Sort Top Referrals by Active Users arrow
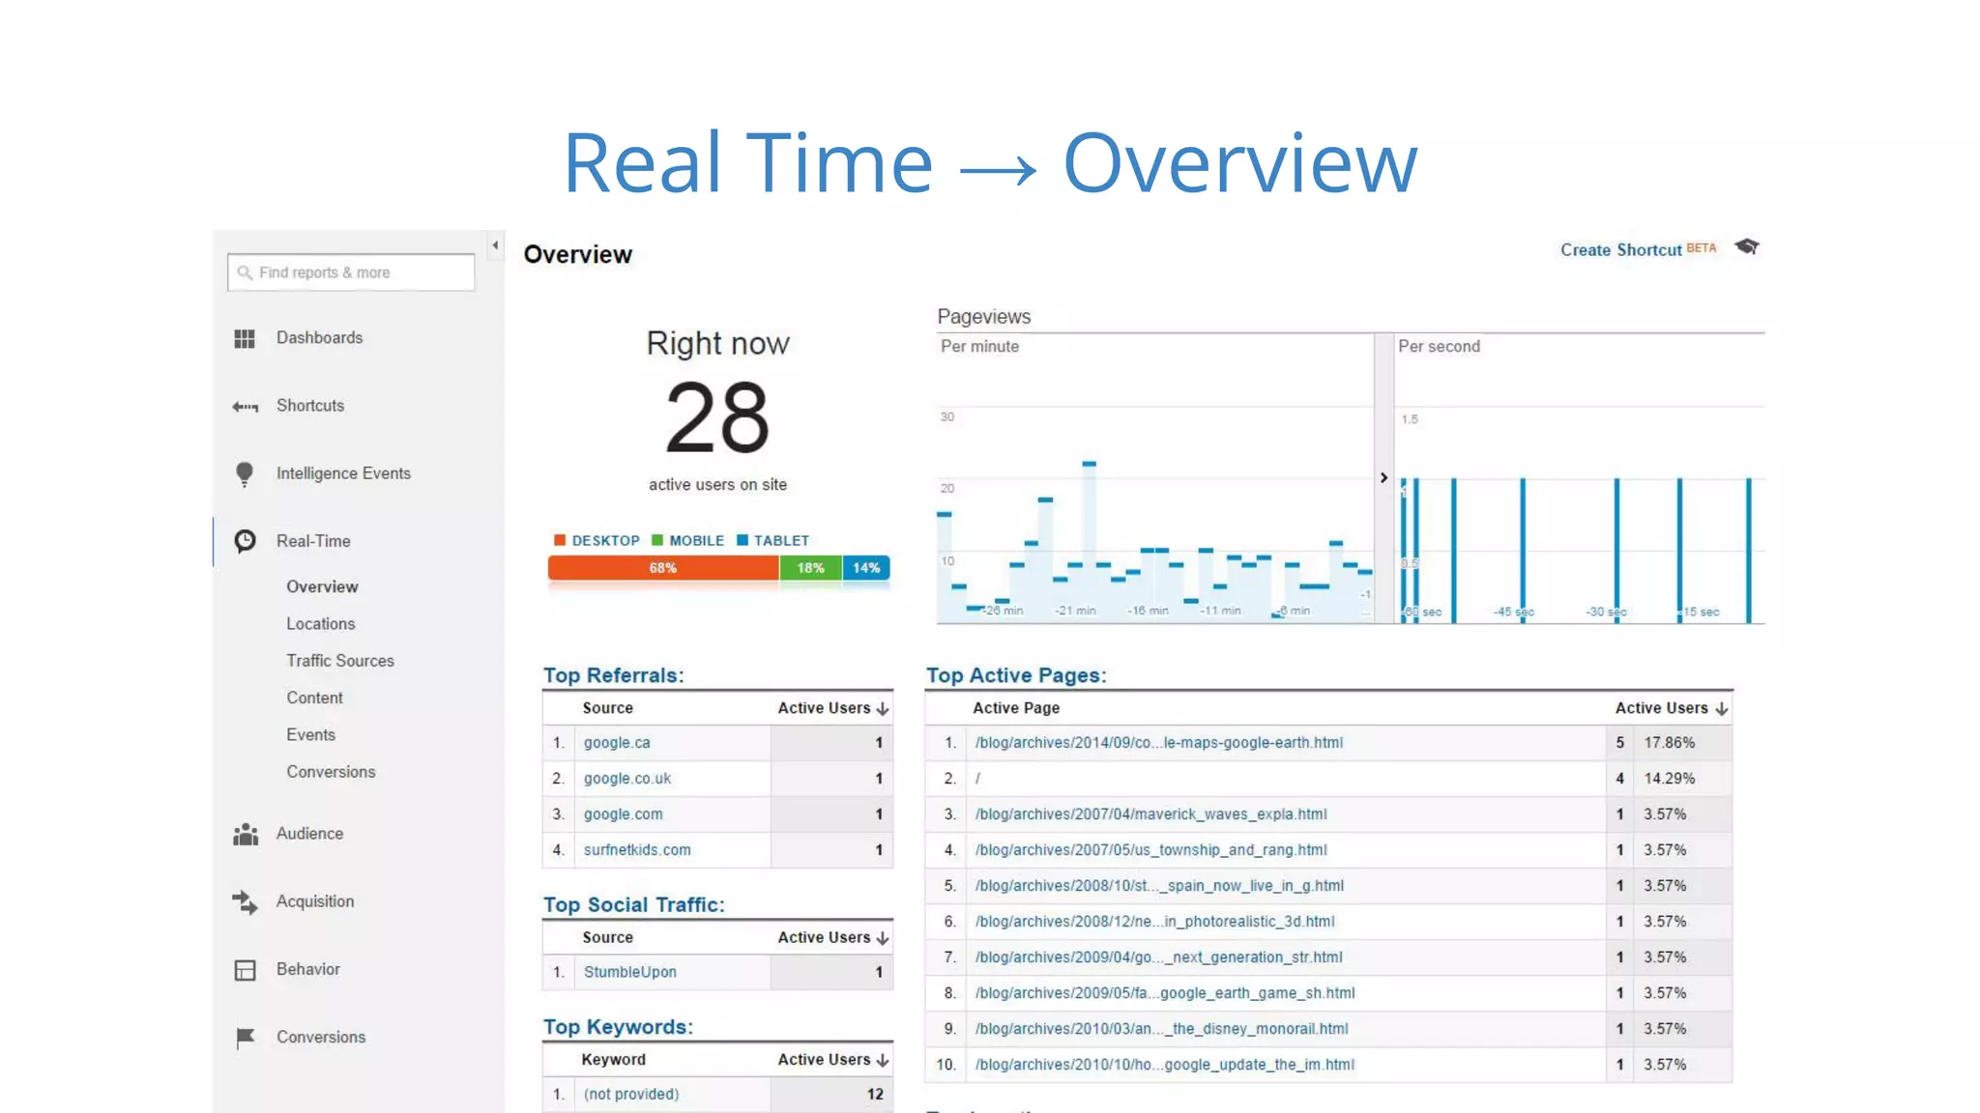Viewport: 1980px width, 1113px height. [x=883, y=709]
